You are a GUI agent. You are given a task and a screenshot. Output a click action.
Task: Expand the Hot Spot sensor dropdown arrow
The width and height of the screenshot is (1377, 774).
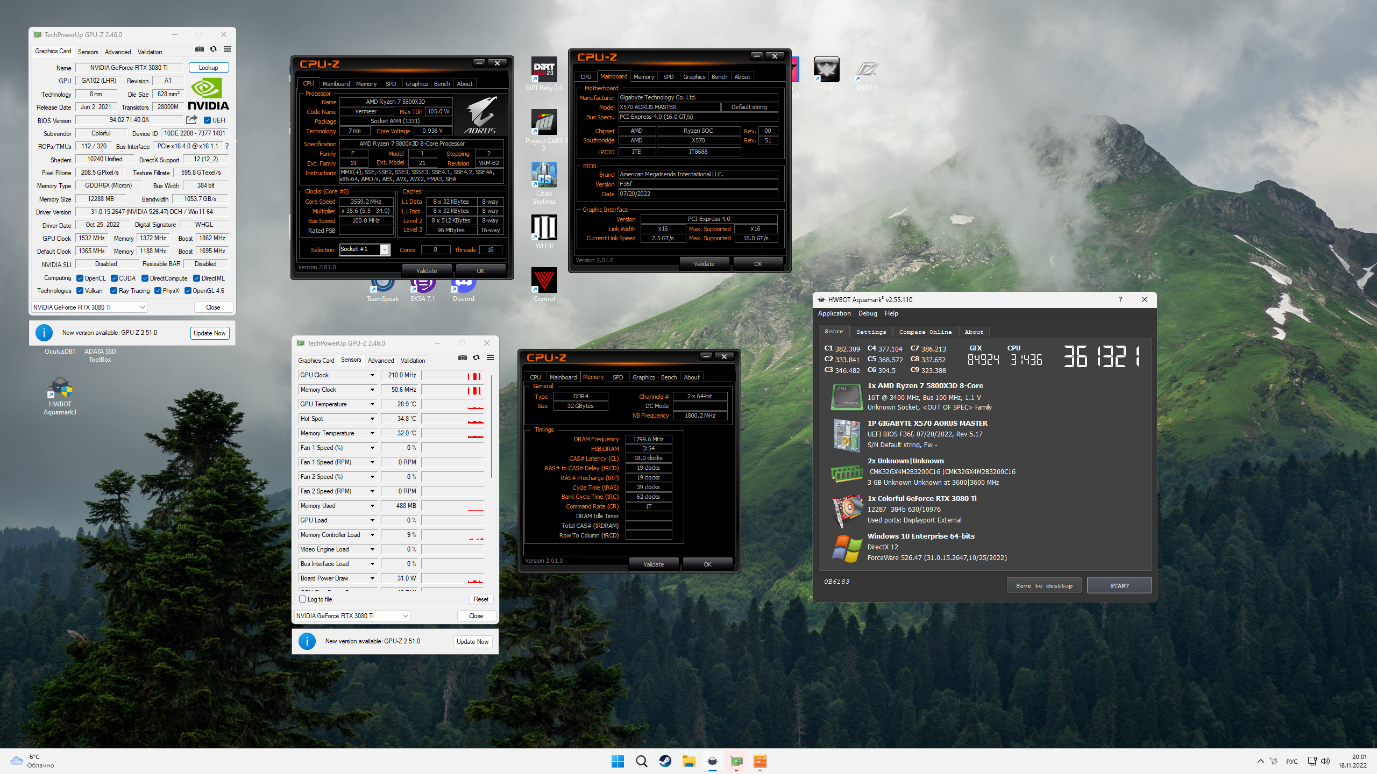[x=372, y=419]
